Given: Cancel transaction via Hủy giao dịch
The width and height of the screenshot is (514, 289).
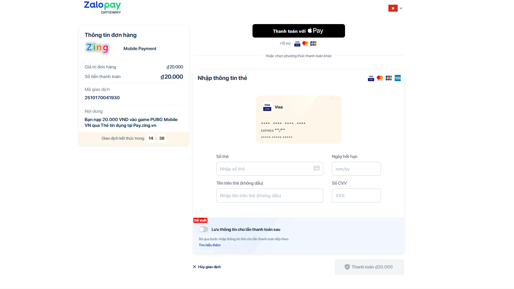Looking at the screenshot, I should pos(207,267).
